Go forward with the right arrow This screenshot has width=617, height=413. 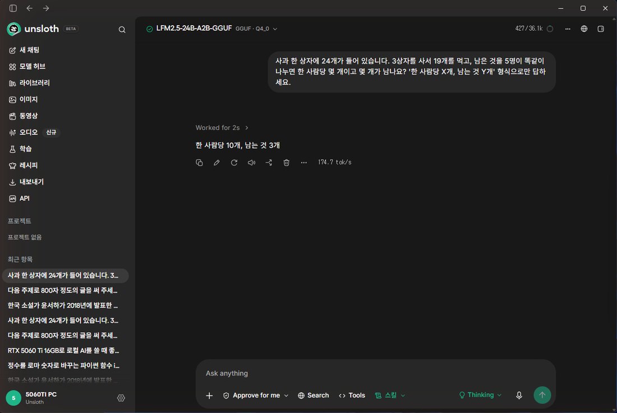46,8
